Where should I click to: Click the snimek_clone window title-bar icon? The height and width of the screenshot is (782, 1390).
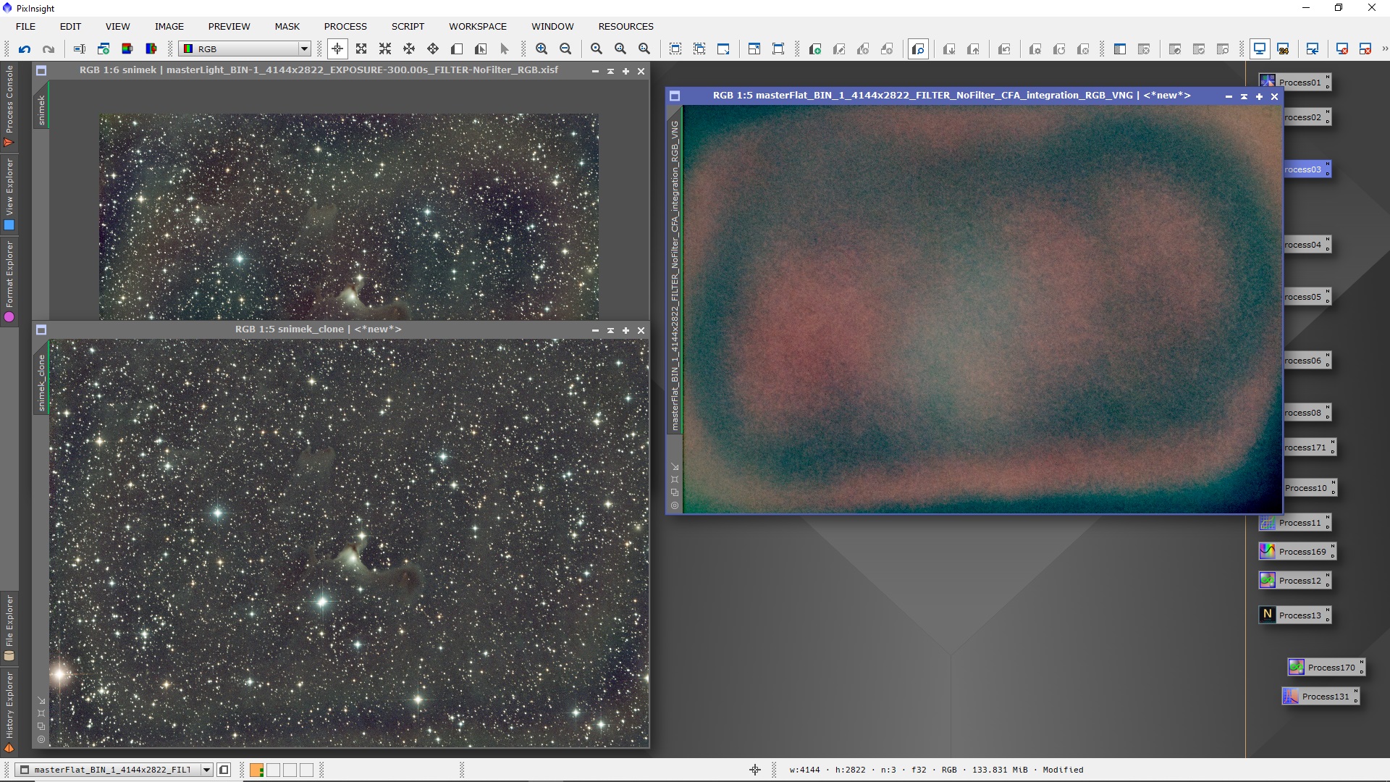tap(41, 329)
